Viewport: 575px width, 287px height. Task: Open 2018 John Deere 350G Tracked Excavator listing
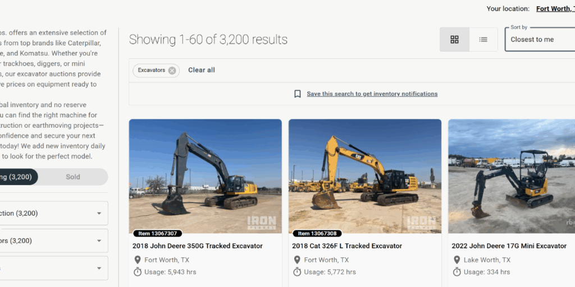(198, 246)
